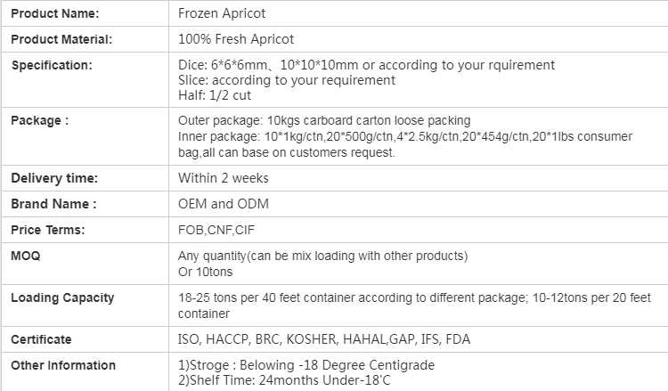Select the Outer package 10kgs carton line
This screenshot has height=391, width=668.
point(324,120)
